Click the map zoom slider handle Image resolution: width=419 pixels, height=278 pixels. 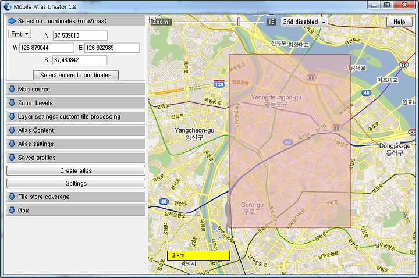239,22
